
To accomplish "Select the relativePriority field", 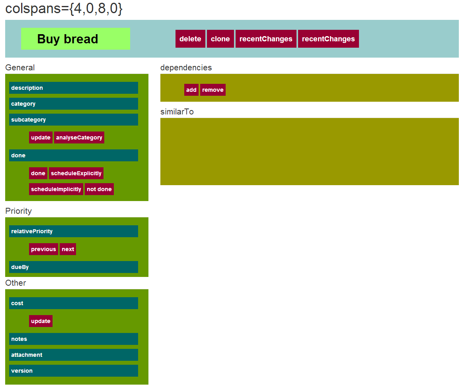I will pos(74,231).
